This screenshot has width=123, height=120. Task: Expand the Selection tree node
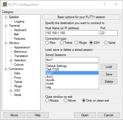coord(11,60)
